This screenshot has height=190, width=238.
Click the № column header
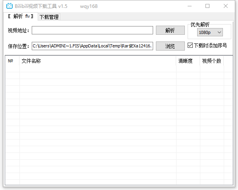pyautogui.click(x=12, y=61)
